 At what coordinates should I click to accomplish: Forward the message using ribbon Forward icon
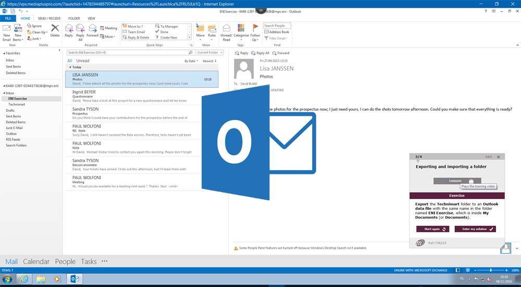pos(92,30)
